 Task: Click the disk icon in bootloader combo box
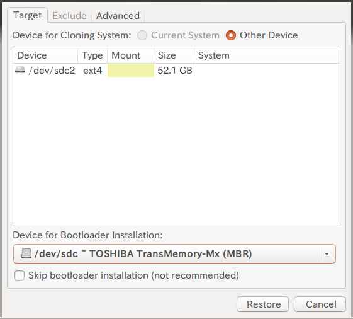coord(26,253)
